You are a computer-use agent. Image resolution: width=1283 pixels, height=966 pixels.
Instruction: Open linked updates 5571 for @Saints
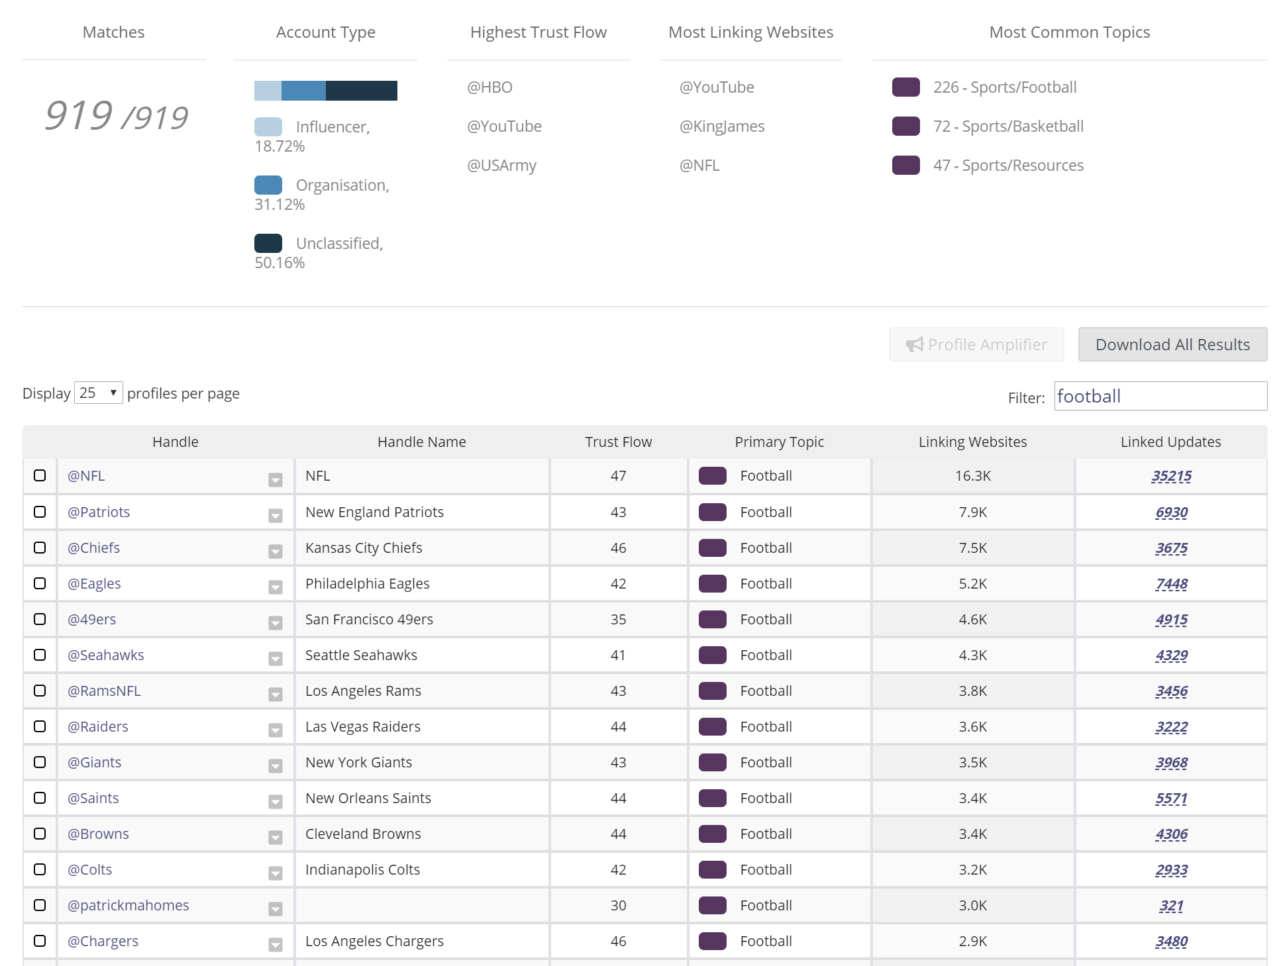coord(1171,798)
